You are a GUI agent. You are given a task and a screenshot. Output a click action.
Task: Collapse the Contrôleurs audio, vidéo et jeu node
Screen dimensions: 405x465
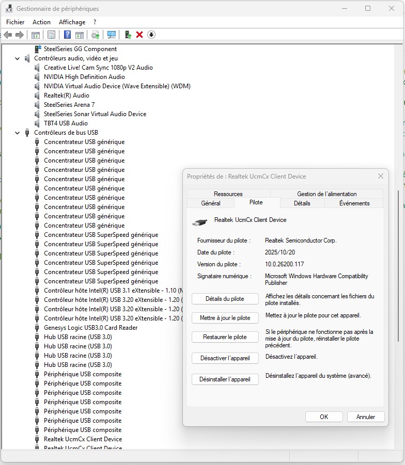(18, 59)
